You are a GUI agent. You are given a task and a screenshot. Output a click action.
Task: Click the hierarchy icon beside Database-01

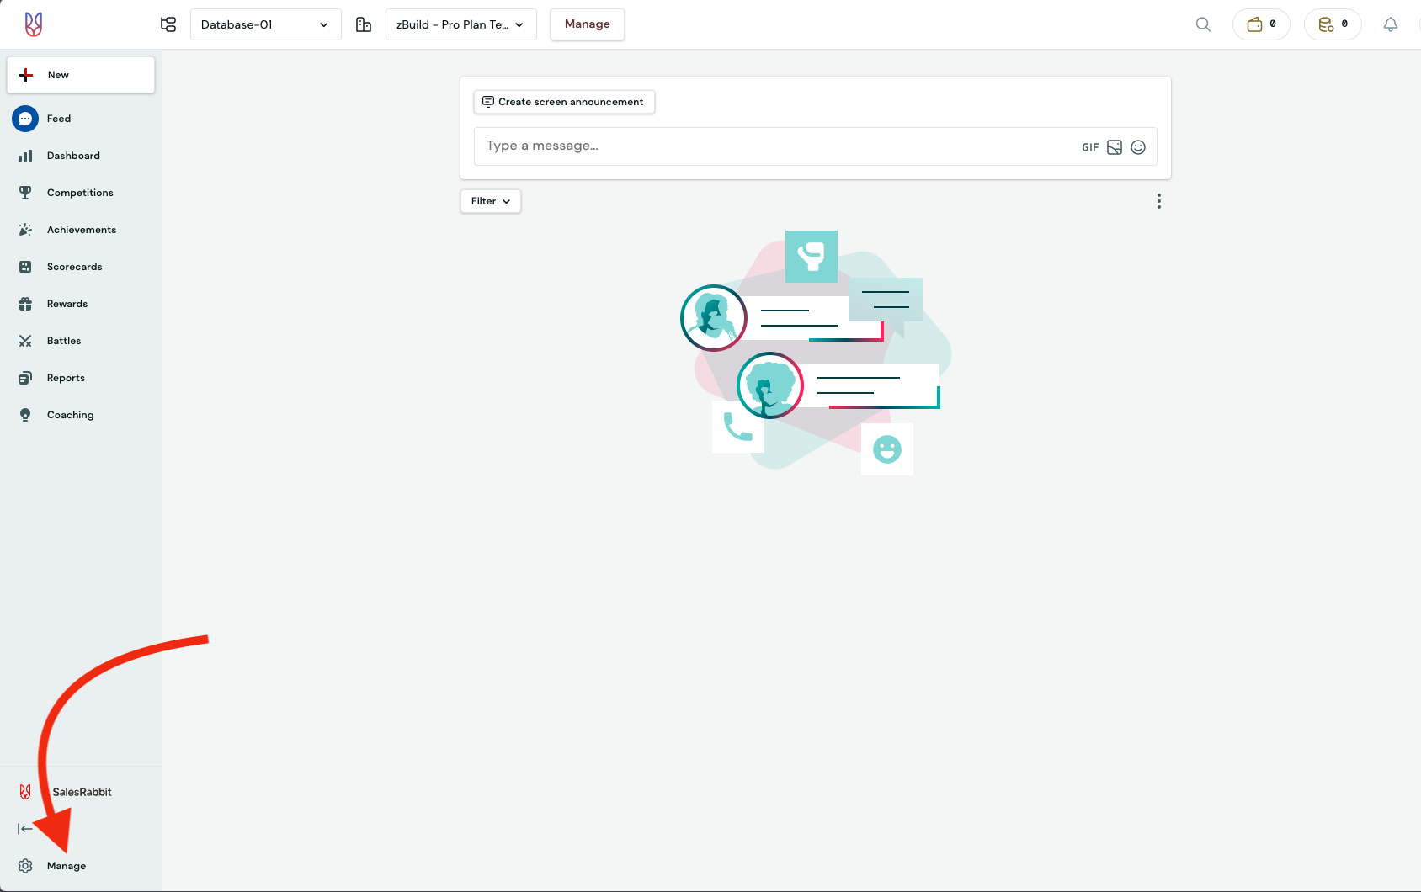coord(168,24)
